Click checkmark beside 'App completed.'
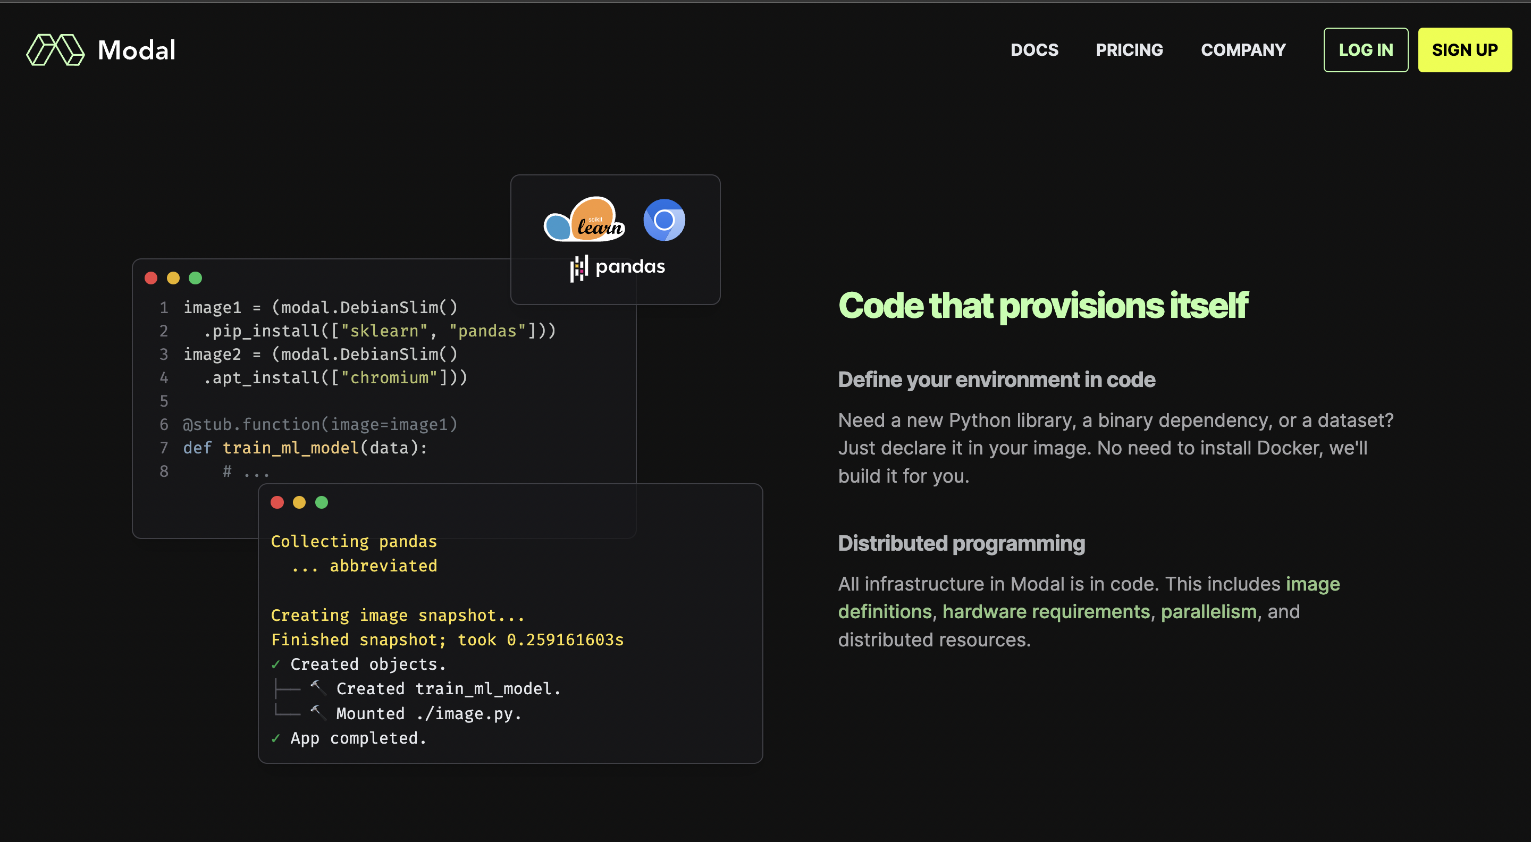Viewport: 1531px width, 842px height. [276, 738]
